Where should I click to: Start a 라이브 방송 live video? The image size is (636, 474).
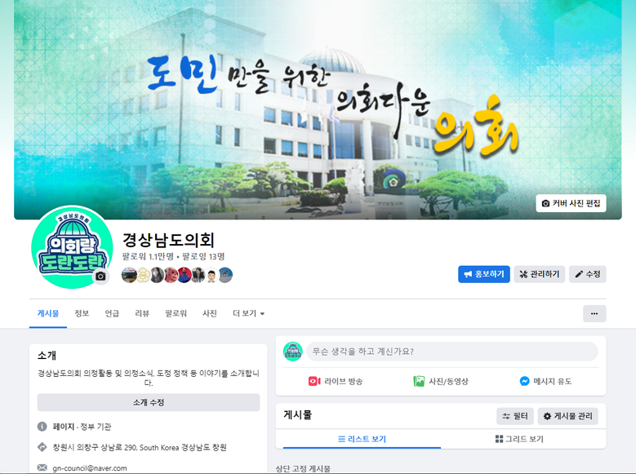[x=336, y=381]
